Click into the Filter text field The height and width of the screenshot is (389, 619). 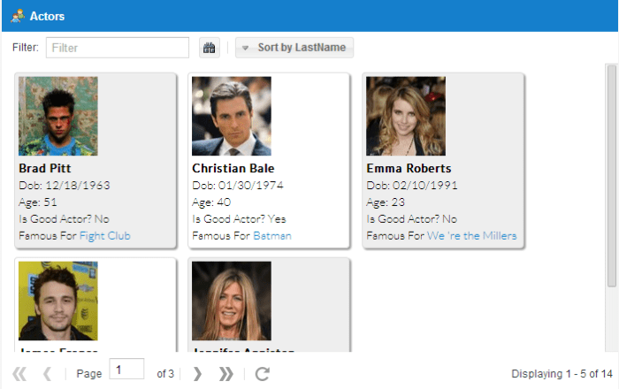pos(118,48)
